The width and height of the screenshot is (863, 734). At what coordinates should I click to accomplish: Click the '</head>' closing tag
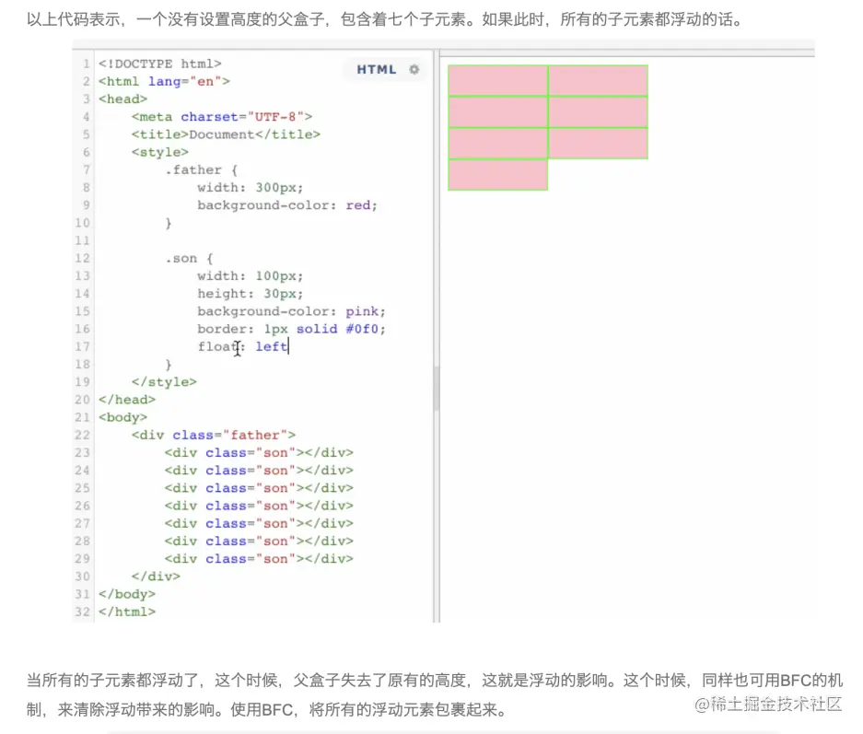[x=127, y=400]
